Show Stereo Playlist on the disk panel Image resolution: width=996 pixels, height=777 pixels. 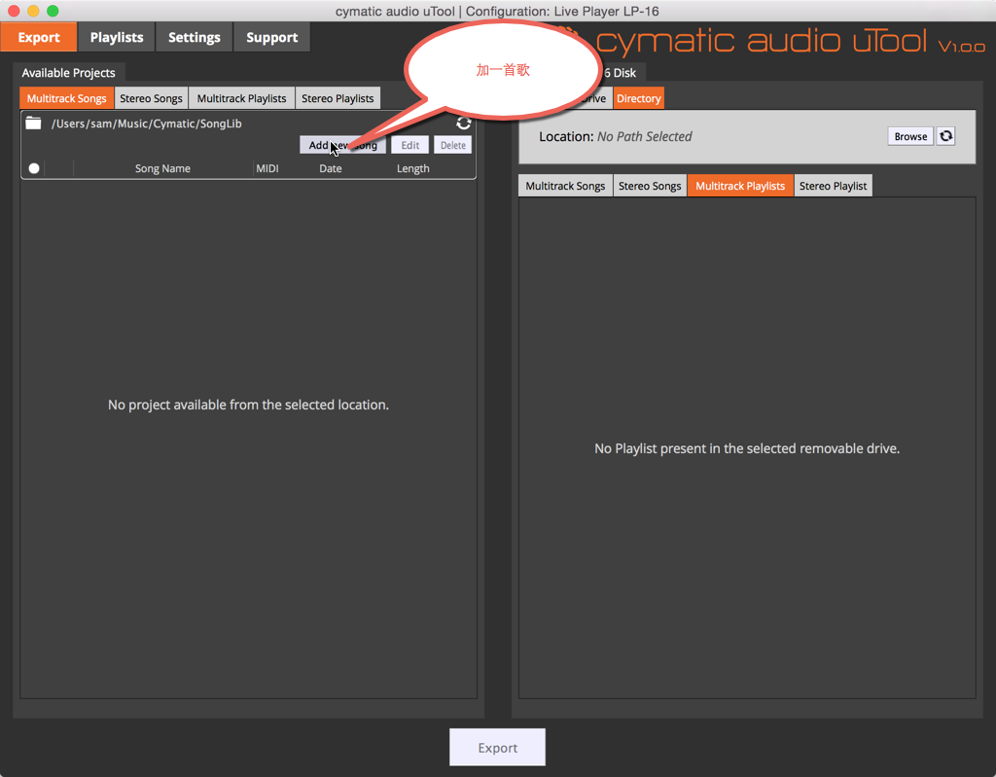tap(833, 186)
